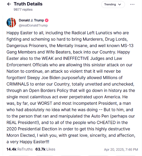The height and width of the screenshot is (156, 142).
Task: Open the @realDonaldTrump handle link
Action: point(33,25)
